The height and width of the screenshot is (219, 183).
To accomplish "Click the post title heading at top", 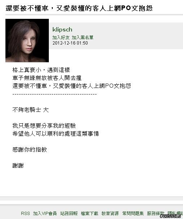I will coord(79,8).
